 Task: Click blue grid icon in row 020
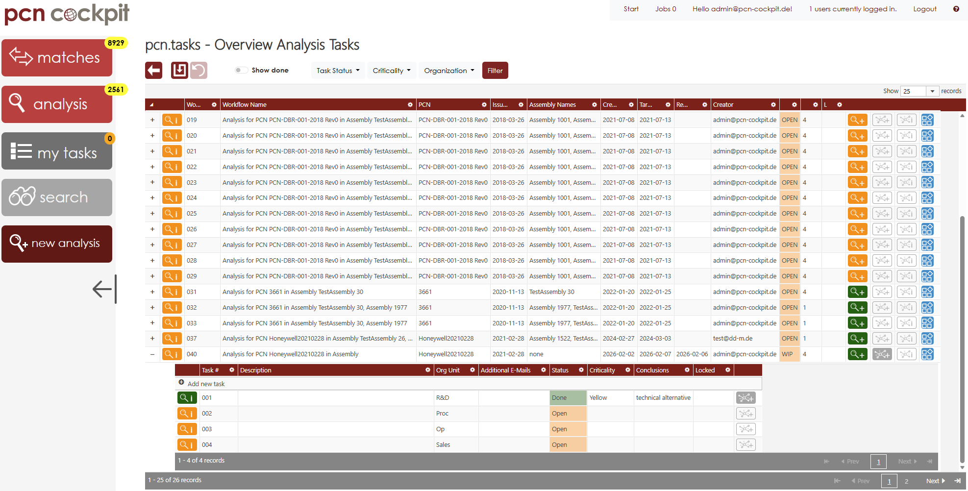[x=927, y=136]
